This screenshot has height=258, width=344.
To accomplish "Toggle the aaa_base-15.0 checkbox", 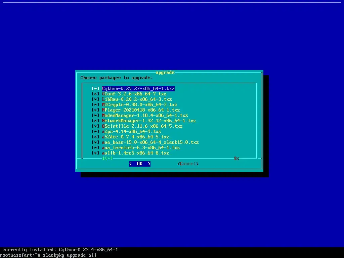I will coord(95,142).
